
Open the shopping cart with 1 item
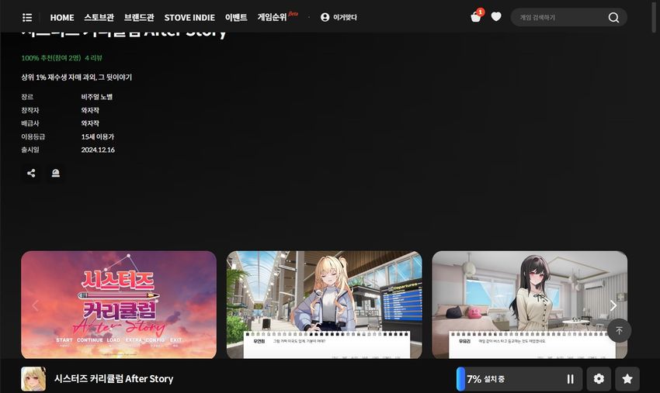pyautogui.click(x=476, y=17)
